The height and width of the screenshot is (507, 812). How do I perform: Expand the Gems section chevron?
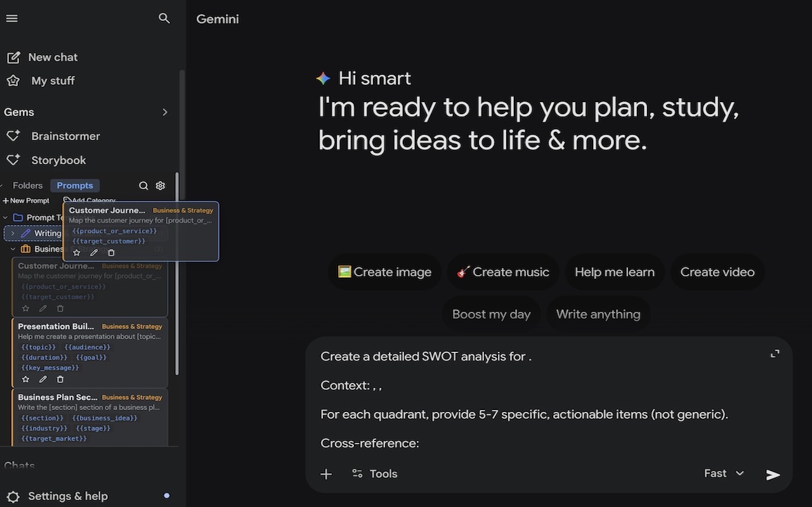165,112
